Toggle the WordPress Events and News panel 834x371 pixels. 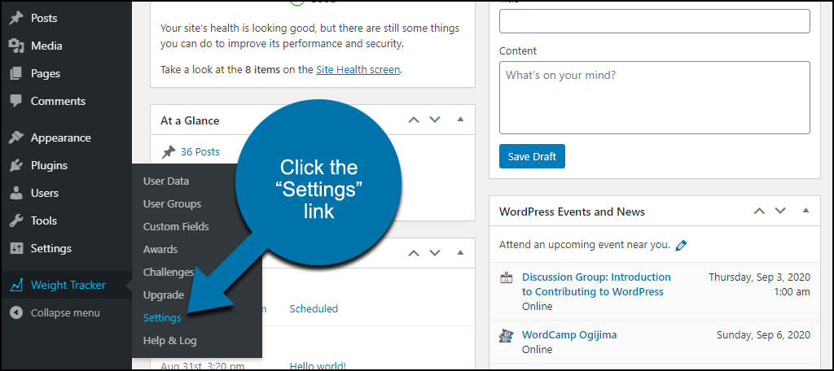coord(805,211)
